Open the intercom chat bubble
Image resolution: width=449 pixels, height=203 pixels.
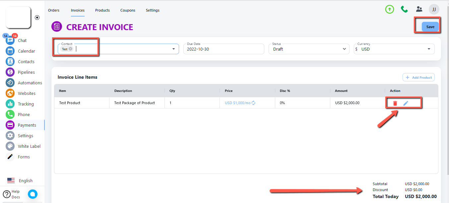pyautogui.click(x=32, y=194)
